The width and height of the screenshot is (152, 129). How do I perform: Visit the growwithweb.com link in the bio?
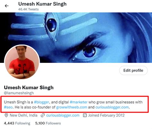(x=72, y=107)
